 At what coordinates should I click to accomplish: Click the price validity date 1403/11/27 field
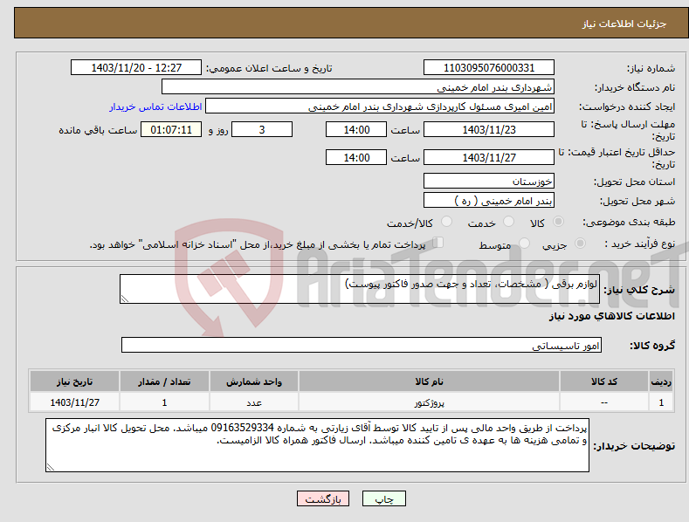coord(489,157)
